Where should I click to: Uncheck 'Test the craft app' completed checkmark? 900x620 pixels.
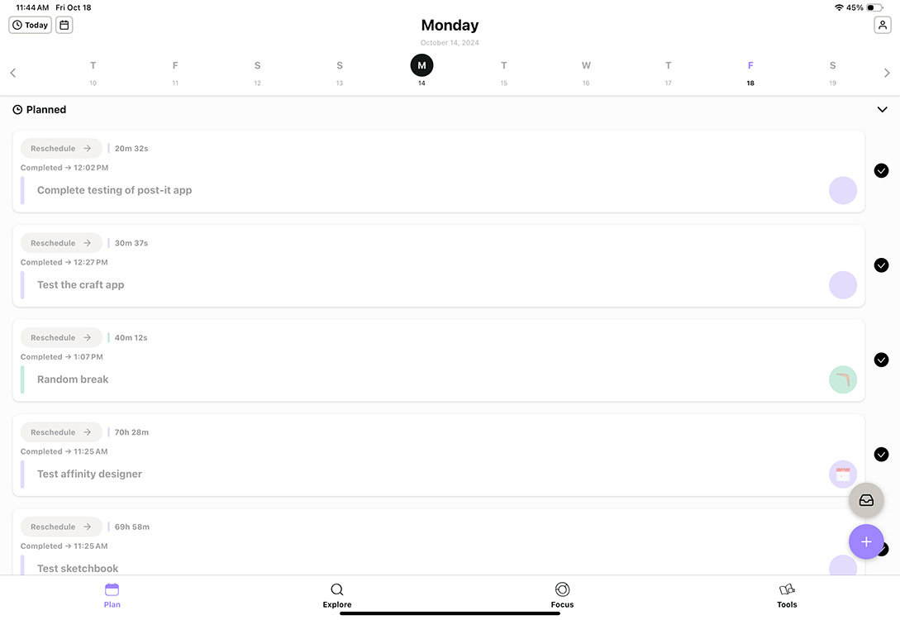pos(880,265)
